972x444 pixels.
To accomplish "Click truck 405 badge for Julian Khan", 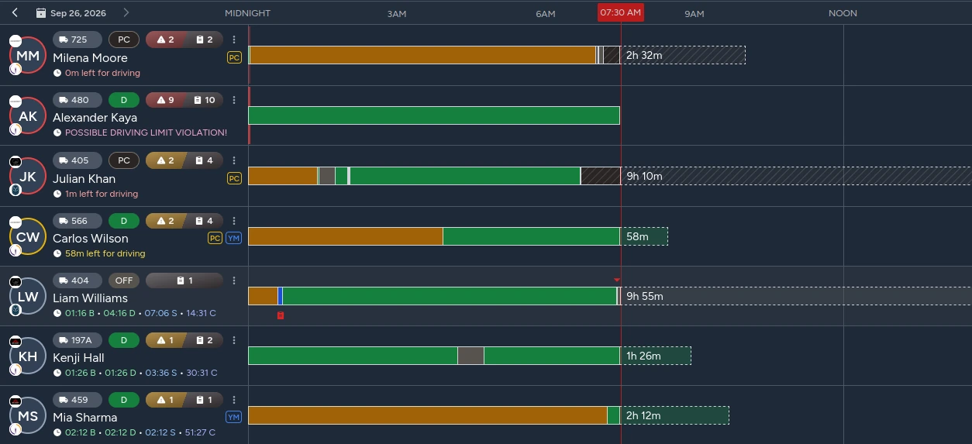I will (78, 160).
